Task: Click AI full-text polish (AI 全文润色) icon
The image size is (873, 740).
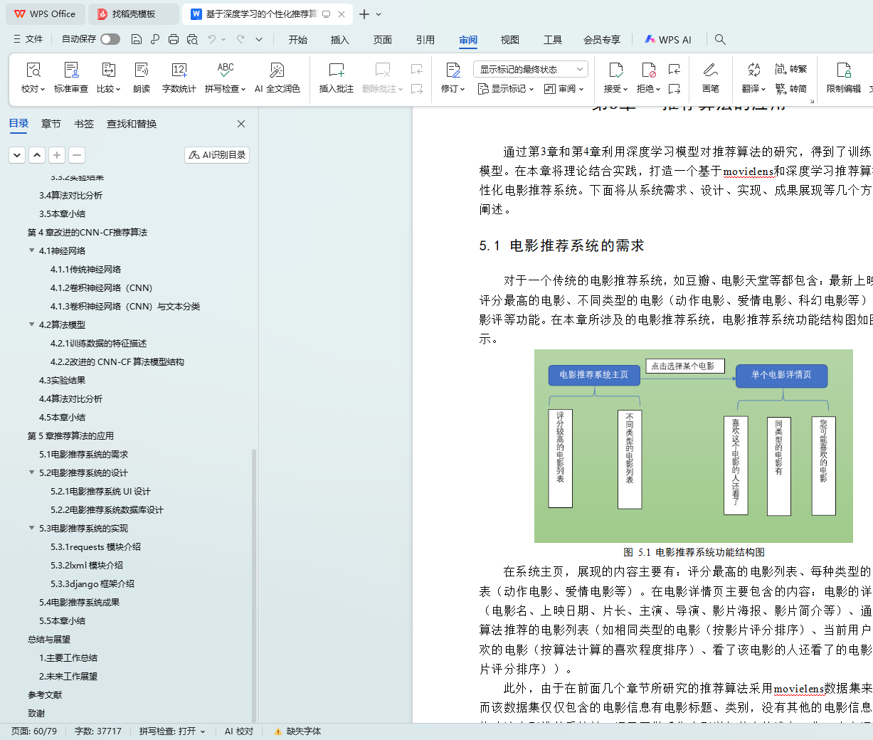Action: [x=277, y=70]
